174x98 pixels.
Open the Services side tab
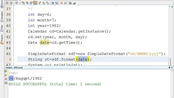click(x=2, y=4)
